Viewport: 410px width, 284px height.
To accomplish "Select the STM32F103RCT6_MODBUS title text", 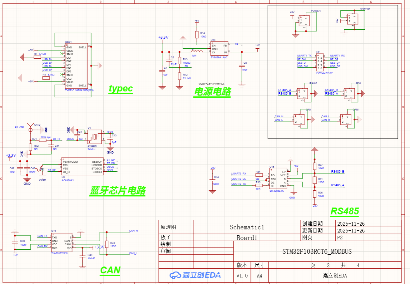I will (317, 251).
